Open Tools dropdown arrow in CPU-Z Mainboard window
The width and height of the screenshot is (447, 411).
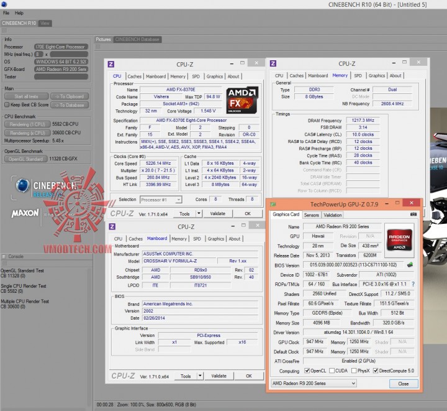tap(200, 376)
